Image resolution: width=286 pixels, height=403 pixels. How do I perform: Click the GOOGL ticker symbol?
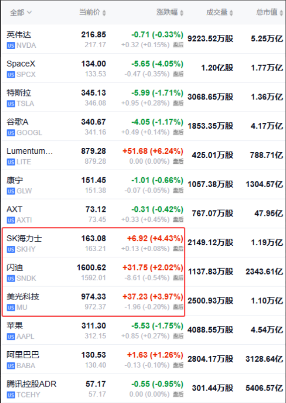[29, 133]
